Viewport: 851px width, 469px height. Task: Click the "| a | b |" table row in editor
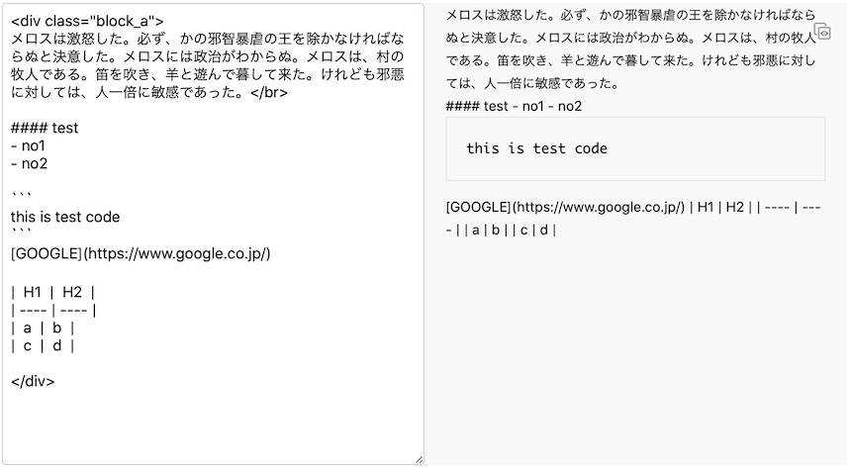(x=44, y=328)
